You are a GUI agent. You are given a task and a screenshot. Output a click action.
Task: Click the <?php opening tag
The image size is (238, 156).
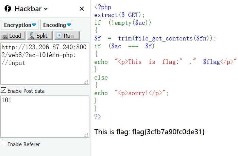[x=103, y=7]
